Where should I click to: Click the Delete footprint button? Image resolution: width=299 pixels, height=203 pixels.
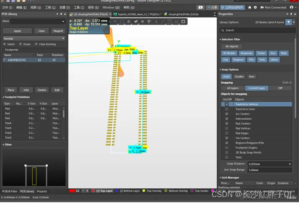(x=42, y=90)
